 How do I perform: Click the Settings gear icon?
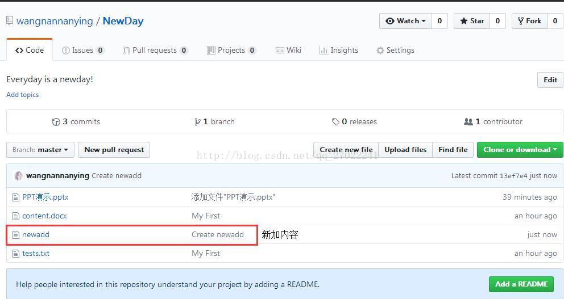[380, 50]
